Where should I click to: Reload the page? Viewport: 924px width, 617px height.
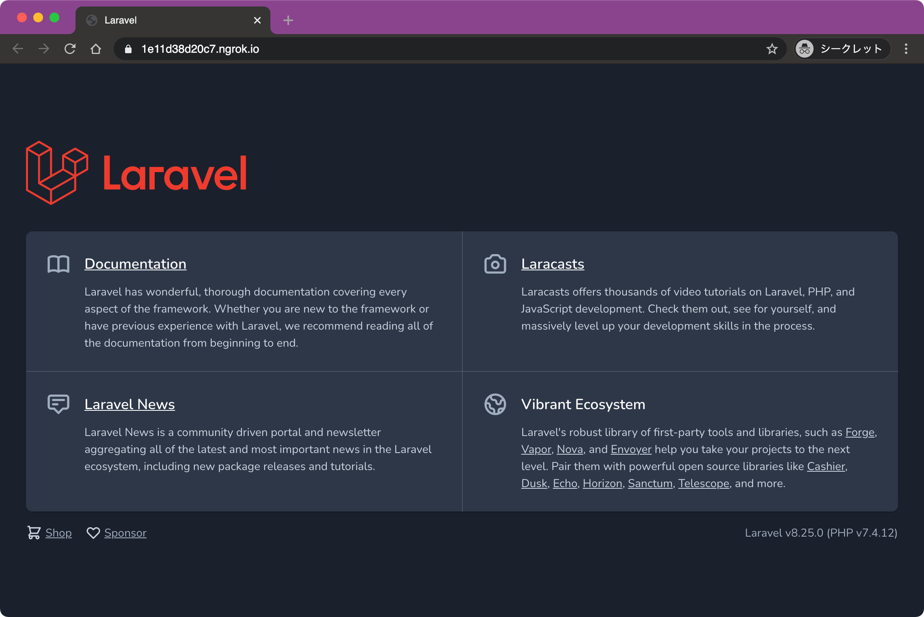coord(70,49)
